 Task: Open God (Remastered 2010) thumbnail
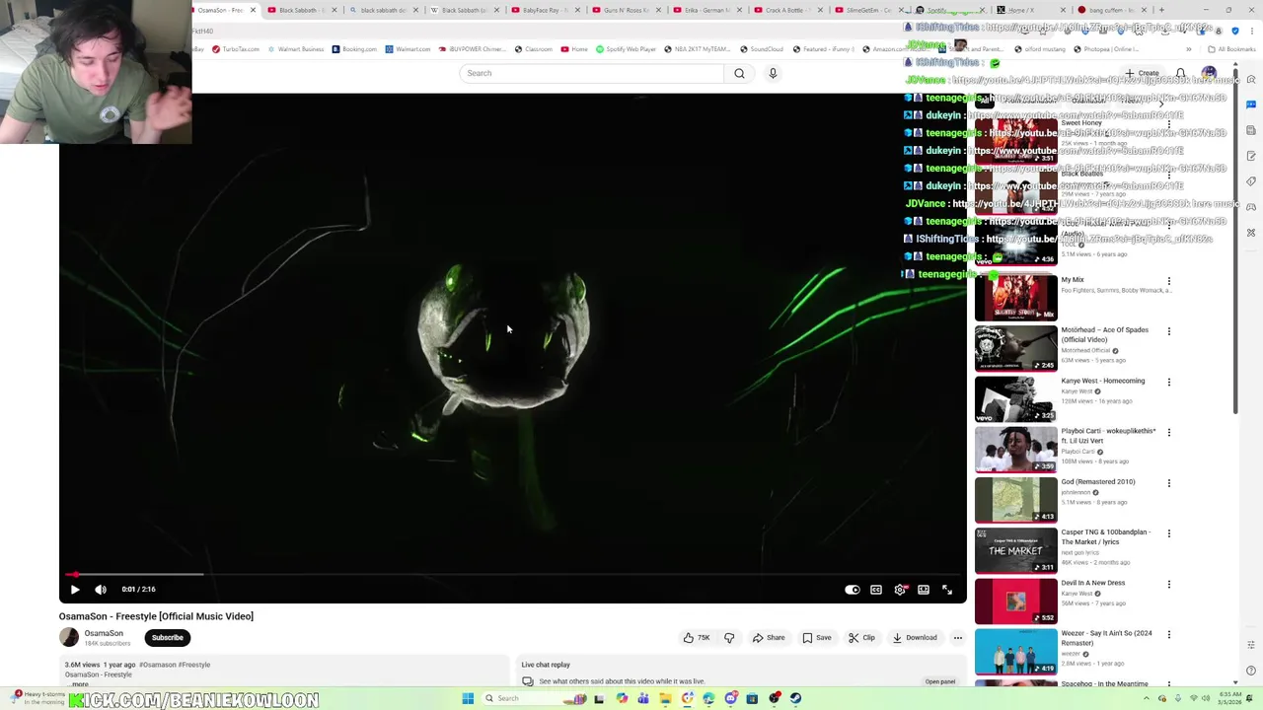(x=1015, y=500)
